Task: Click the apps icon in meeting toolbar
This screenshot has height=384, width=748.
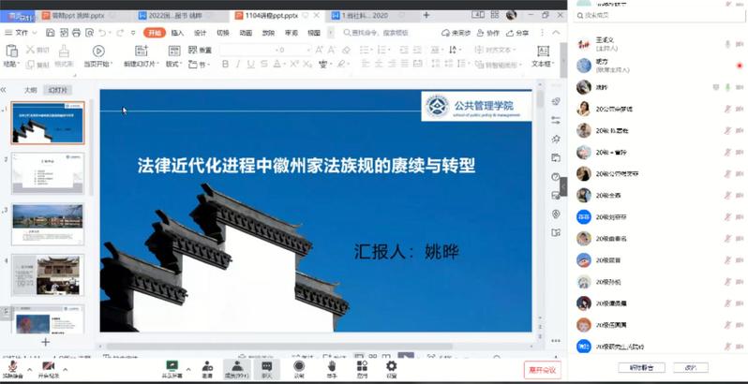Action: pos(361,367)
